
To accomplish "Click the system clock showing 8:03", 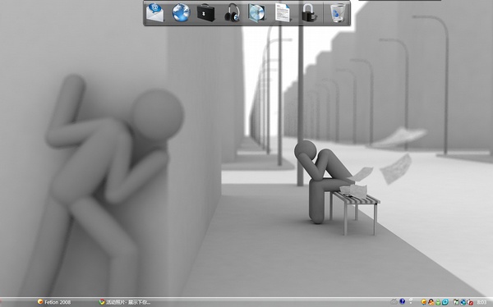I will tap(482, 302).
